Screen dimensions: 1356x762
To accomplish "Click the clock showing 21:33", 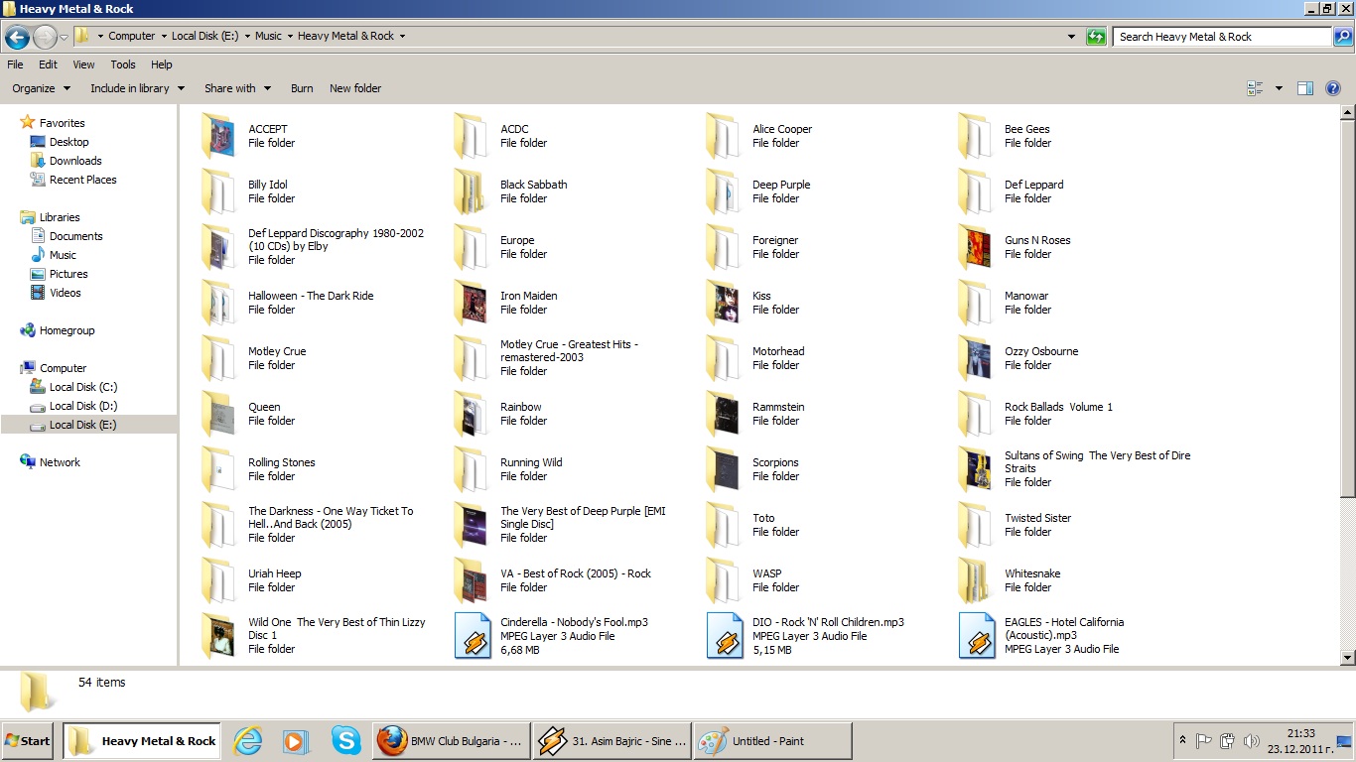I will click(1300, 733).
